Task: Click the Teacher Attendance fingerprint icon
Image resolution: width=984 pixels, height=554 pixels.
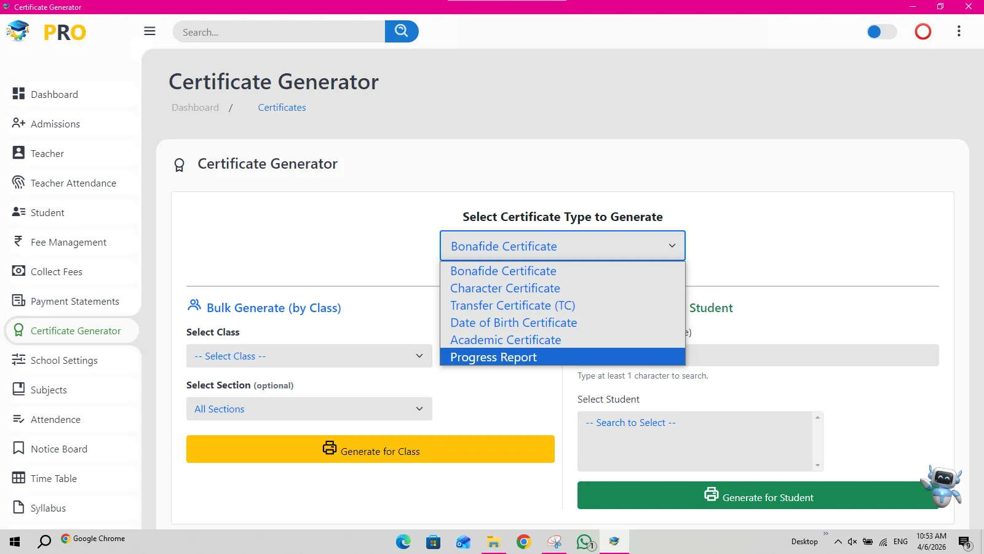Action: coord(18,182)
